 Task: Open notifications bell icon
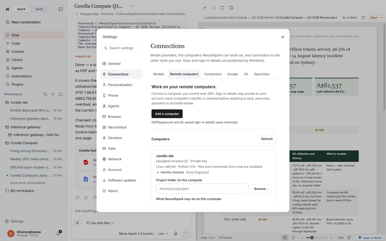click(59, 233)
